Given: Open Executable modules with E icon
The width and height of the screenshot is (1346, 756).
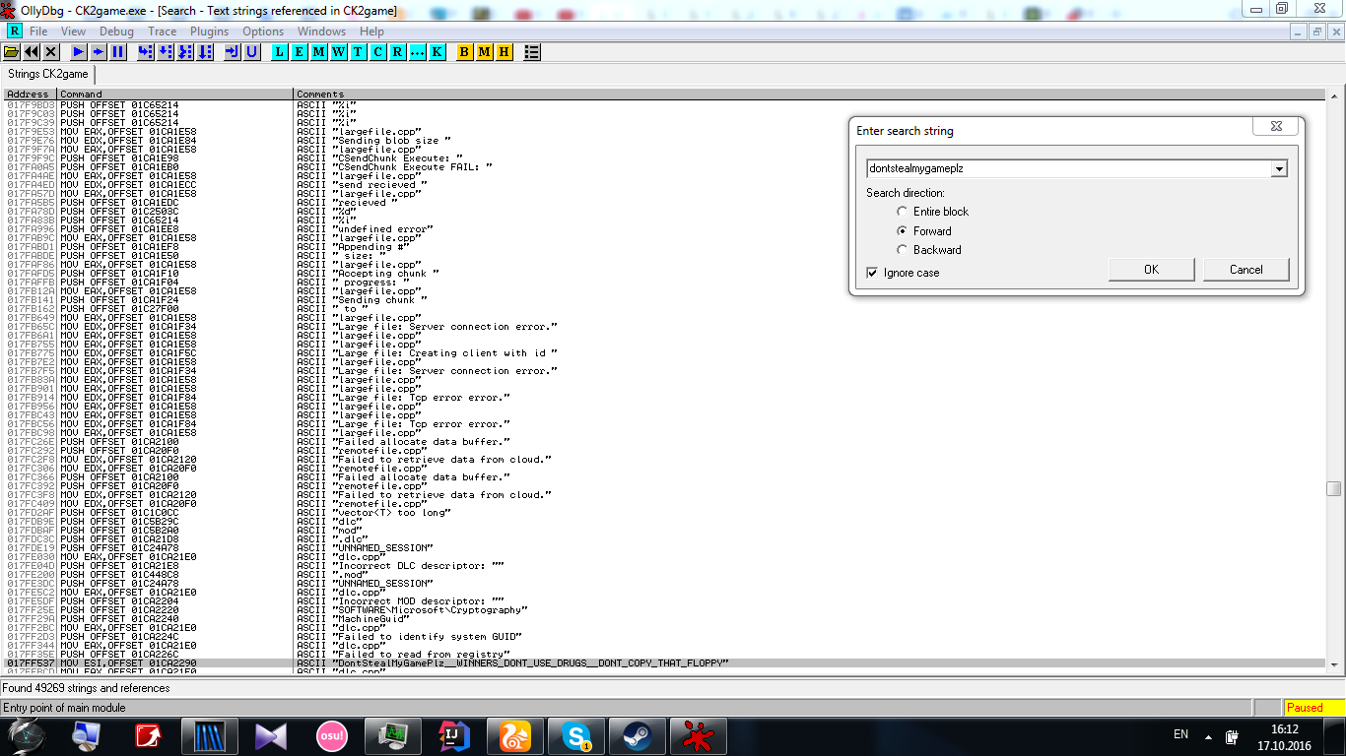Looking at the screenshot, I should 300,52.
